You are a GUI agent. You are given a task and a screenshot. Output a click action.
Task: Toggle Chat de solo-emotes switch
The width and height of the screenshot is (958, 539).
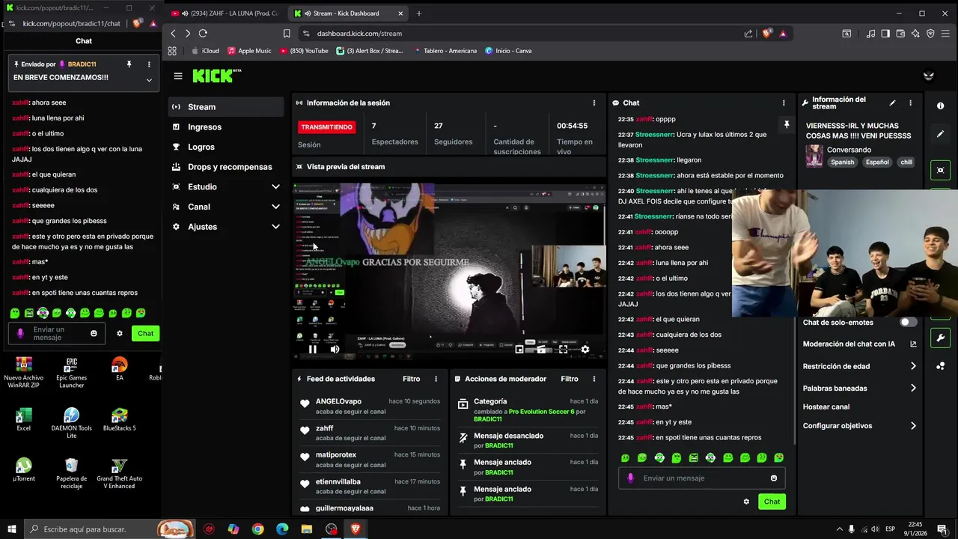(908, 322)
